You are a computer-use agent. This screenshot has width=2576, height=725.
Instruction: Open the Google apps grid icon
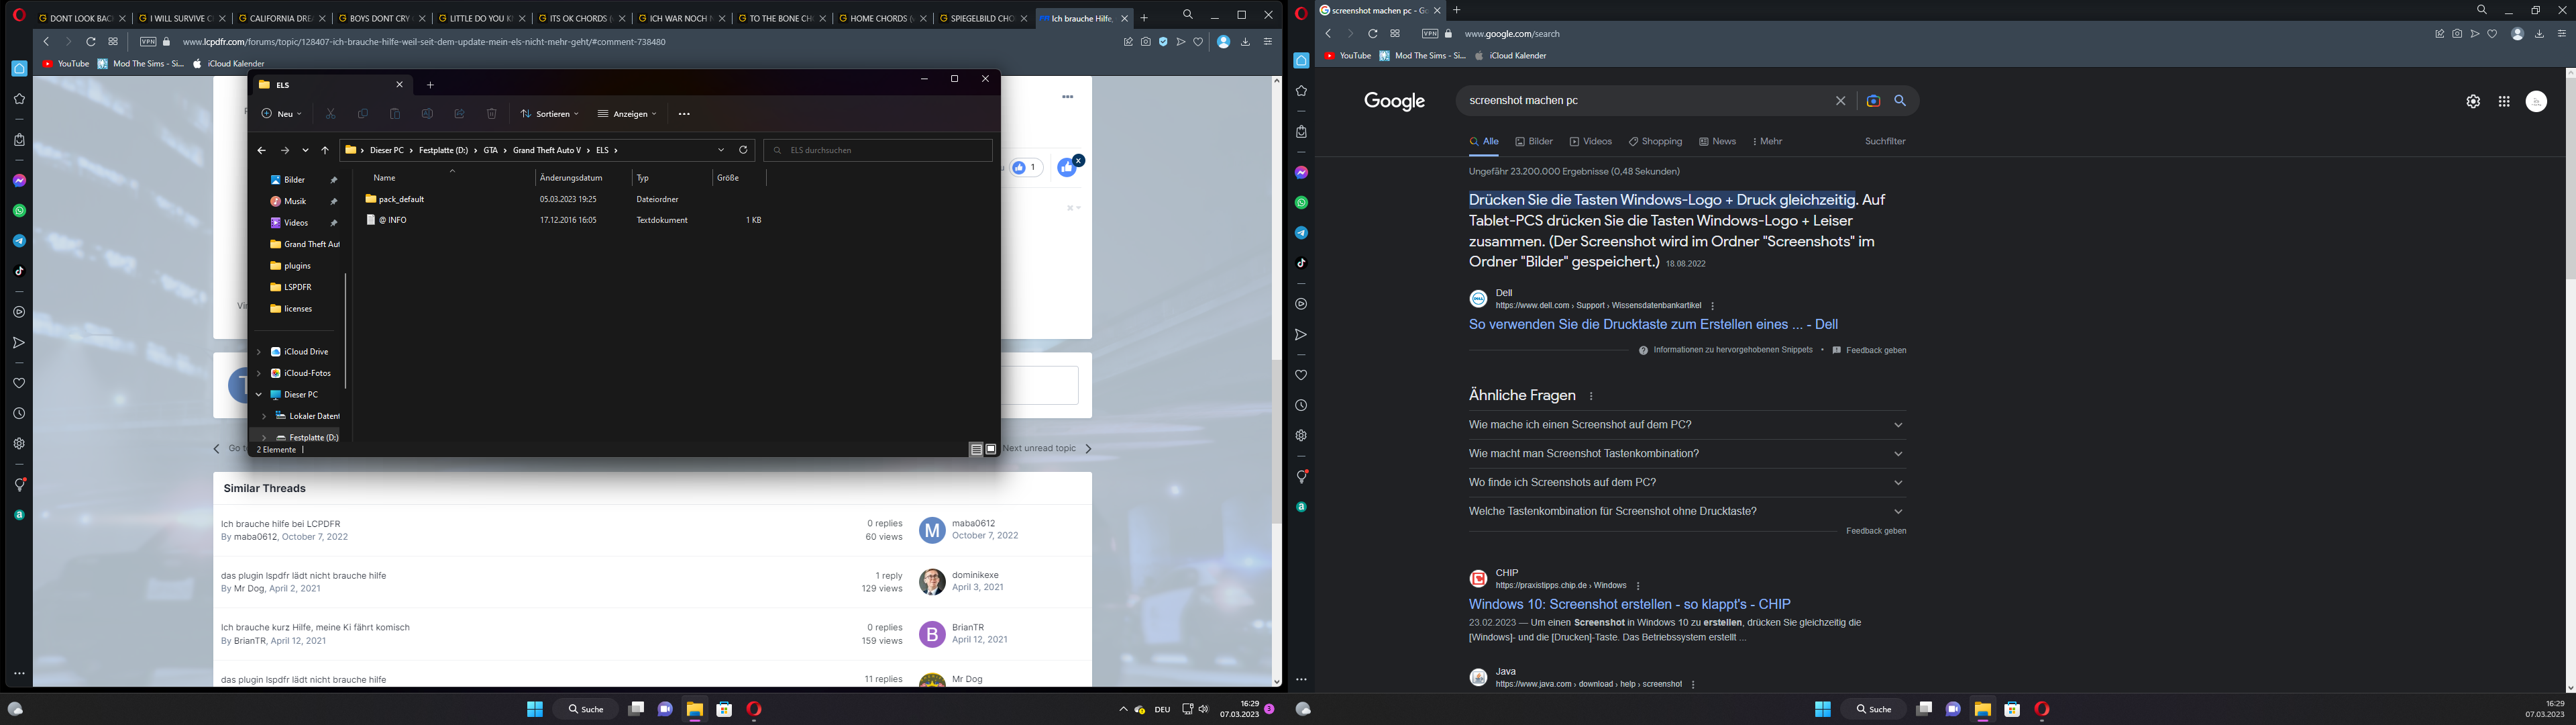click(x=2504, y=101)
